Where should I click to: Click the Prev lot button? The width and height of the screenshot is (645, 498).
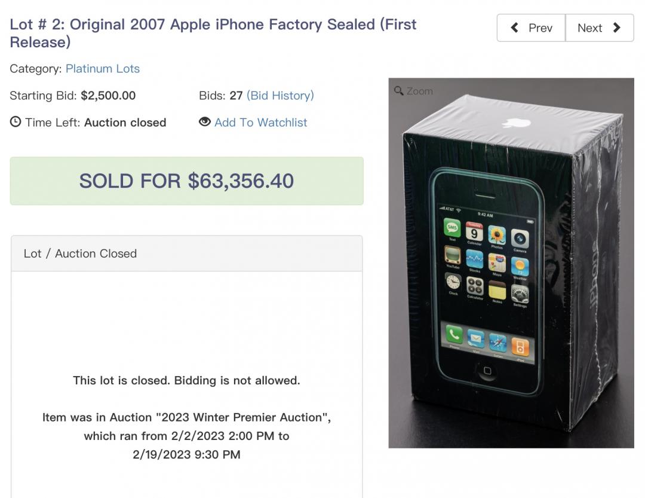point(531,28)
